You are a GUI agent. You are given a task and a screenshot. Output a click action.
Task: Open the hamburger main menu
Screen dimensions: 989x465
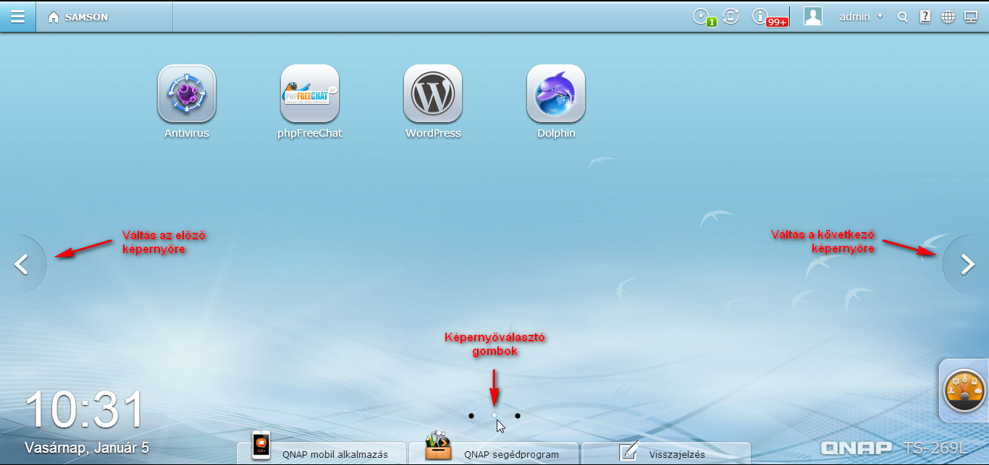pyautogui.click(x=17, y=17)
